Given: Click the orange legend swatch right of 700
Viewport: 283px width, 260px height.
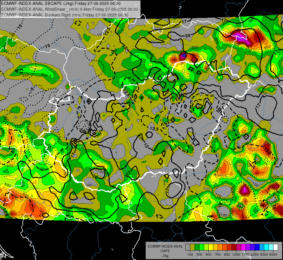Looking at the screenshot, I should tap(220, 247).
